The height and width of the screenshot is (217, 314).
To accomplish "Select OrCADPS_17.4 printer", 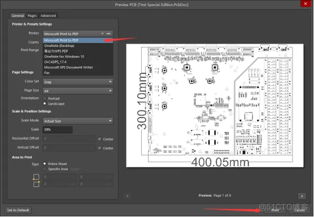I will [x=78, y=62].
